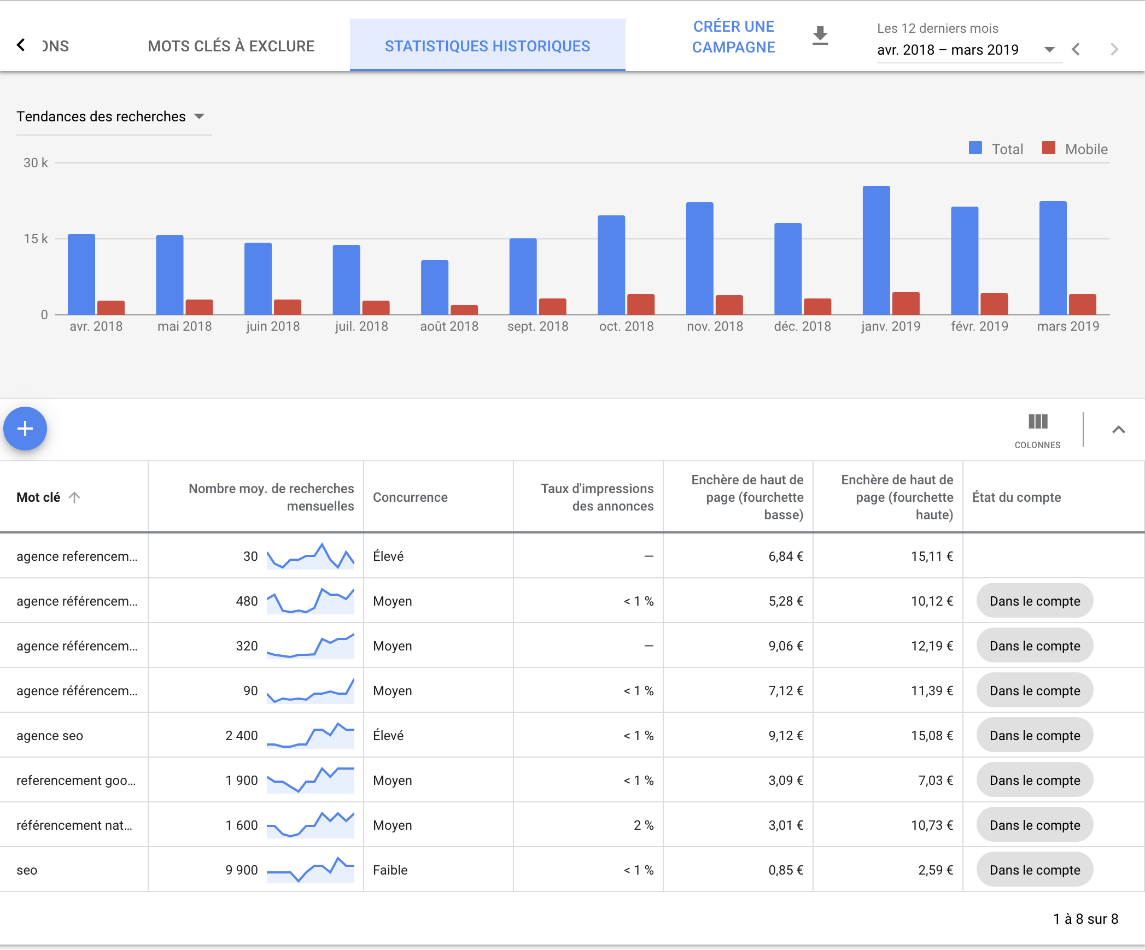Click the 2 % impression share value
Viewport: 1145px width, 950px height.
click(644, 825)
